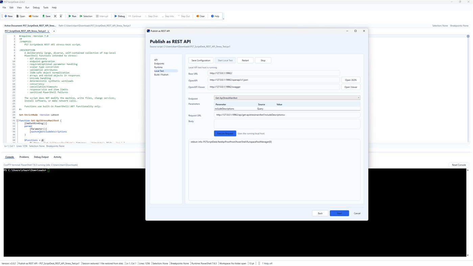The image size is (473, 266).
Task: Click the request Body text area
Action: click(x=287, y=124)
